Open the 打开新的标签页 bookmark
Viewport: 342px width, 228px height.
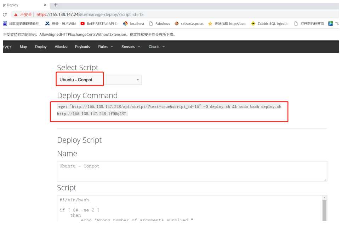click(309, 24)
